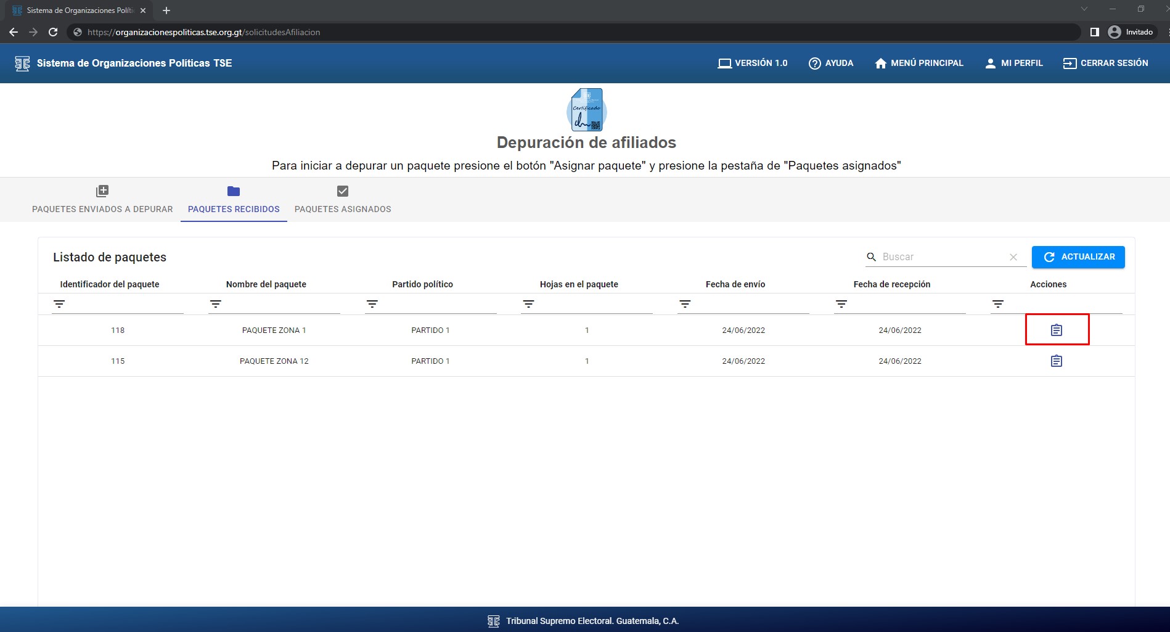Open filter under Fecha de envío column

click(685, 304)
